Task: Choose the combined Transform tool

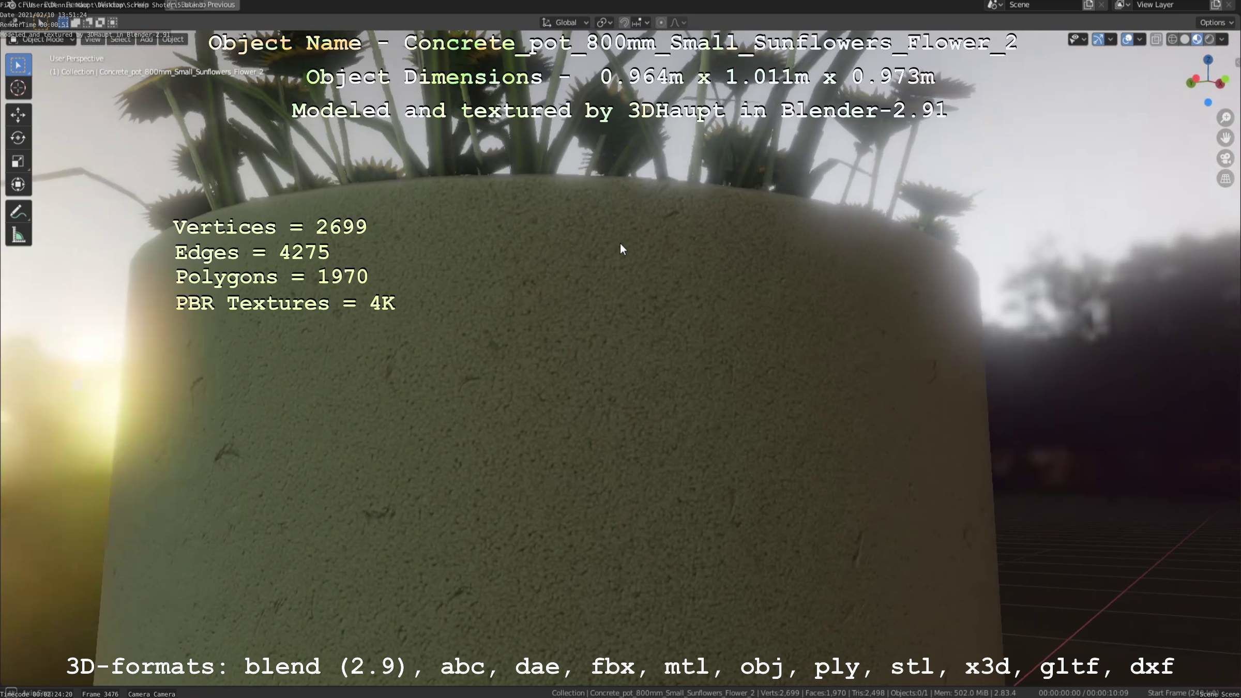Action: click(x=18, y=185)
